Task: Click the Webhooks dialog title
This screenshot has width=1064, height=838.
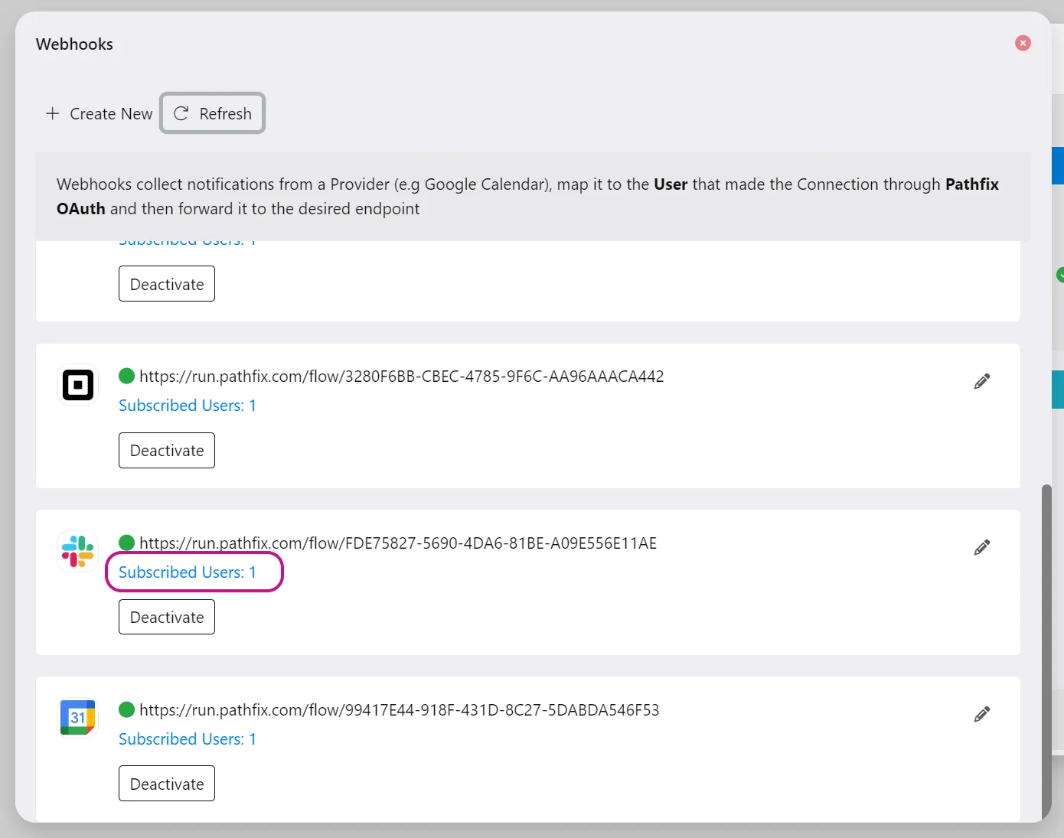Action: click(74, 44)
